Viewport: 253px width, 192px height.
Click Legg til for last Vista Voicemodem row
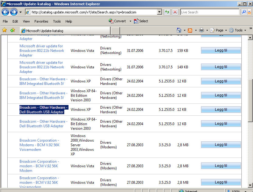(221, 182)
